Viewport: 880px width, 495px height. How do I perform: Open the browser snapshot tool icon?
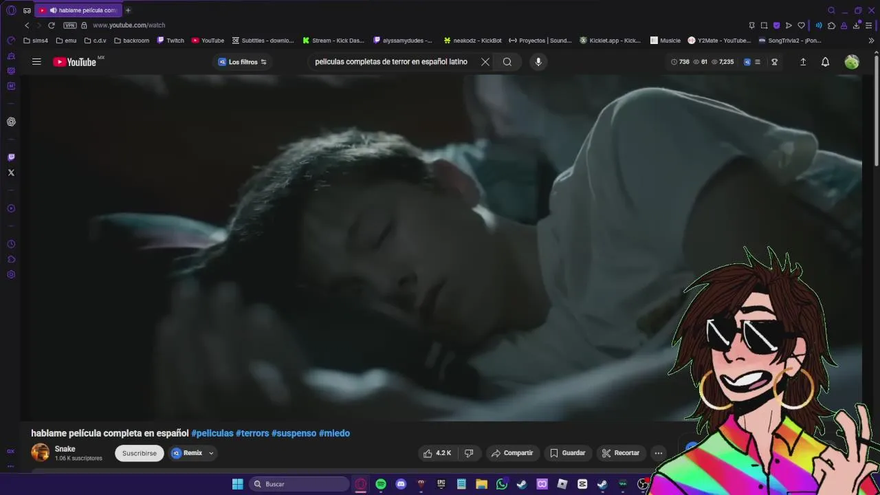point(764,25)
